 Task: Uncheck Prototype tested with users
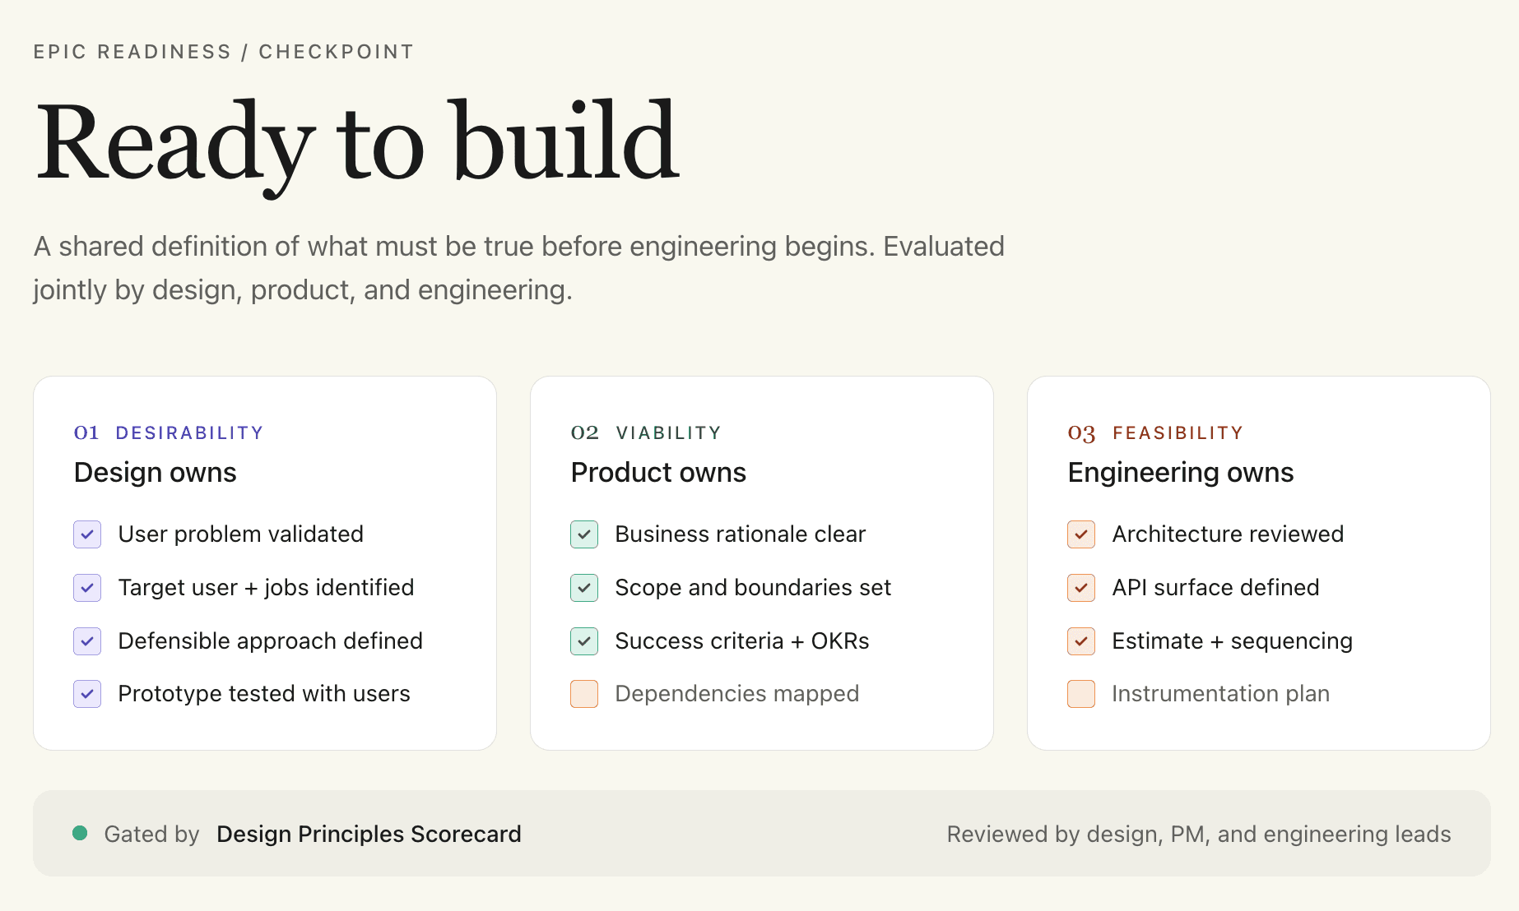(x=87, y=694)
